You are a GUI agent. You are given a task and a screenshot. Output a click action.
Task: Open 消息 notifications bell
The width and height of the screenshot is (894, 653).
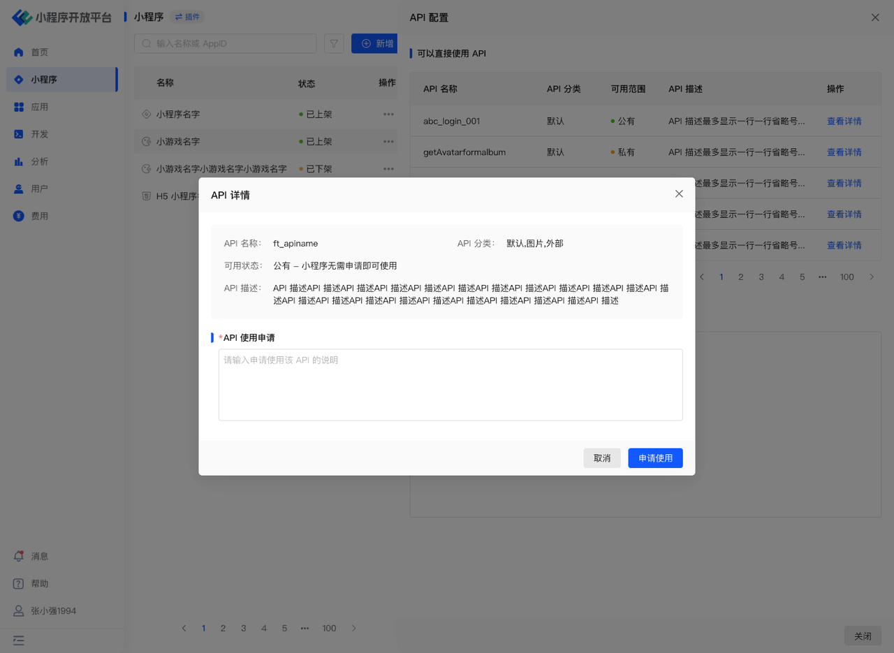(x=19, y=556)
